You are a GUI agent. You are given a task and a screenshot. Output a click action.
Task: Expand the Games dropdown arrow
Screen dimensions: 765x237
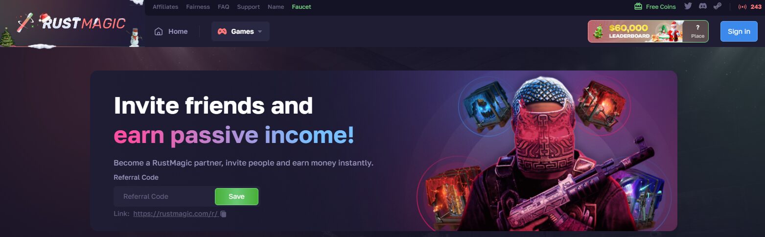click(260, 31)
